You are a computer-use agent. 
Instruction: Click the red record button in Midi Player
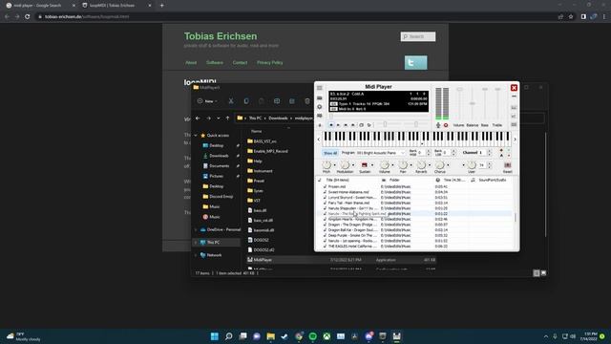pos(446,125)
